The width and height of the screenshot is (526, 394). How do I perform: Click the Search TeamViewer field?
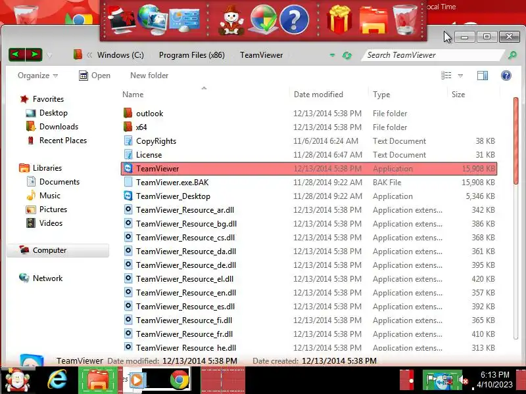[433, 55]
